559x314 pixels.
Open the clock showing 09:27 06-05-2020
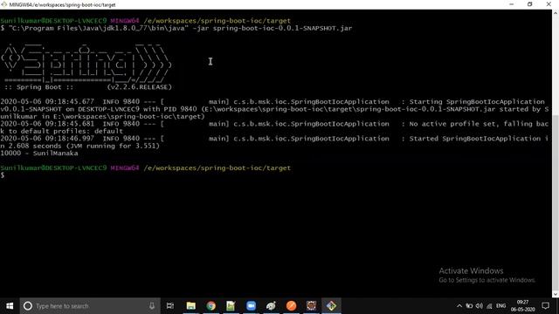[x=522, y=306]
